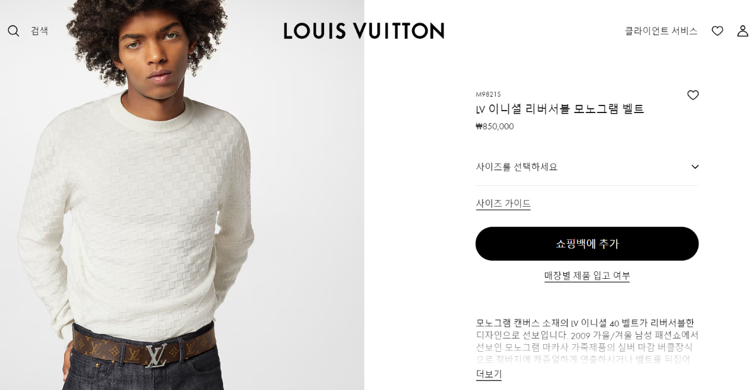Go home via the Louis Vuitton logo
This screenshot has width=755, height=390.
click(x=364, y=31)
